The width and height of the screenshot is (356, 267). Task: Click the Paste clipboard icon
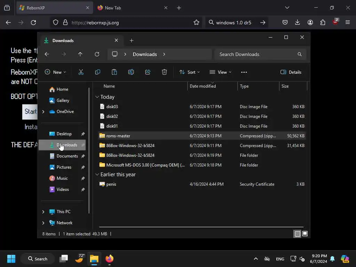coord(114,72)
